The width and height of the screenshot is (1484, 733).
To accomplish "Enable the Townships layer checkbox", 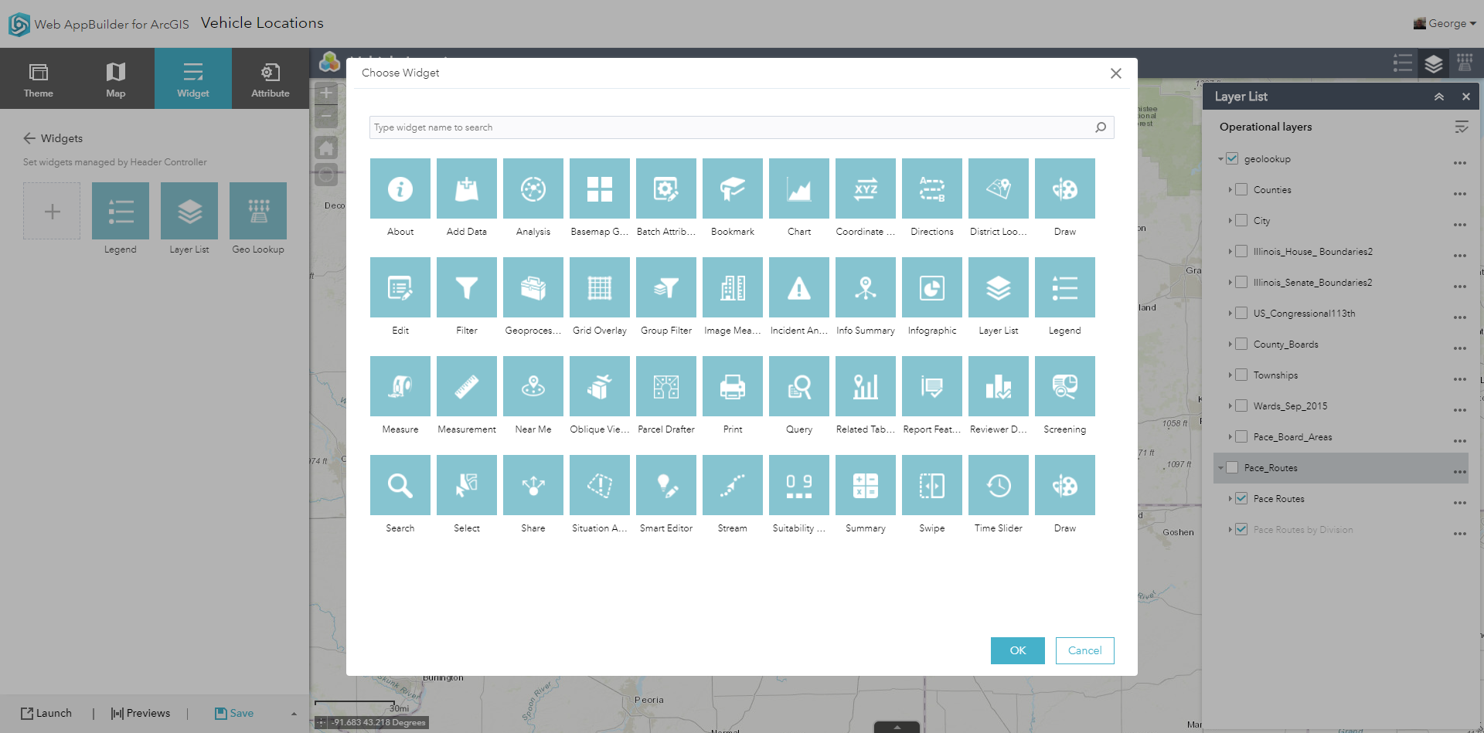I will pos(1241,375).
